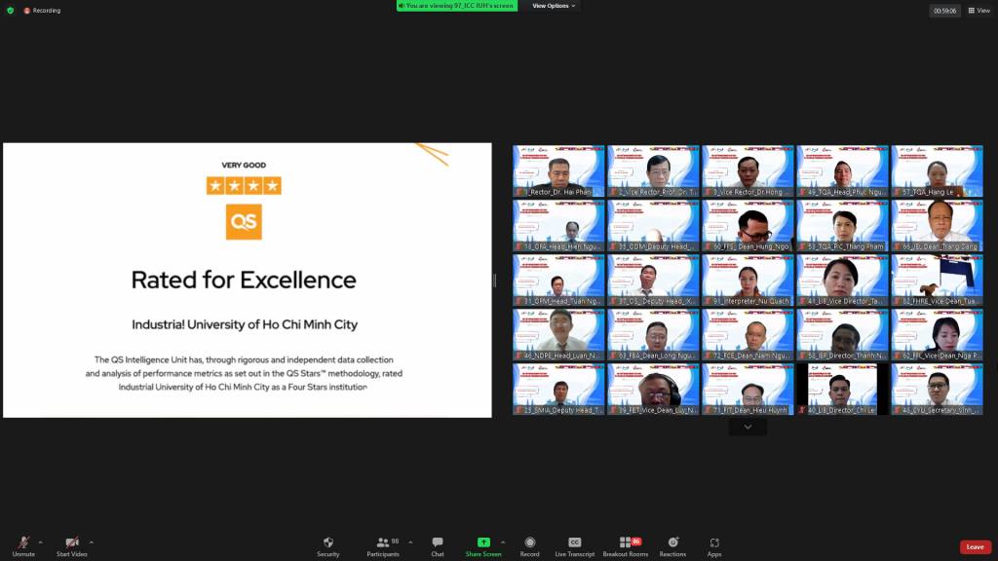Viewport: 998px width, 561px height.
Task: Select the 71_FIT Dean Hieu Huynh video tile
Action: pyautogui.click(x=748, y=390)
